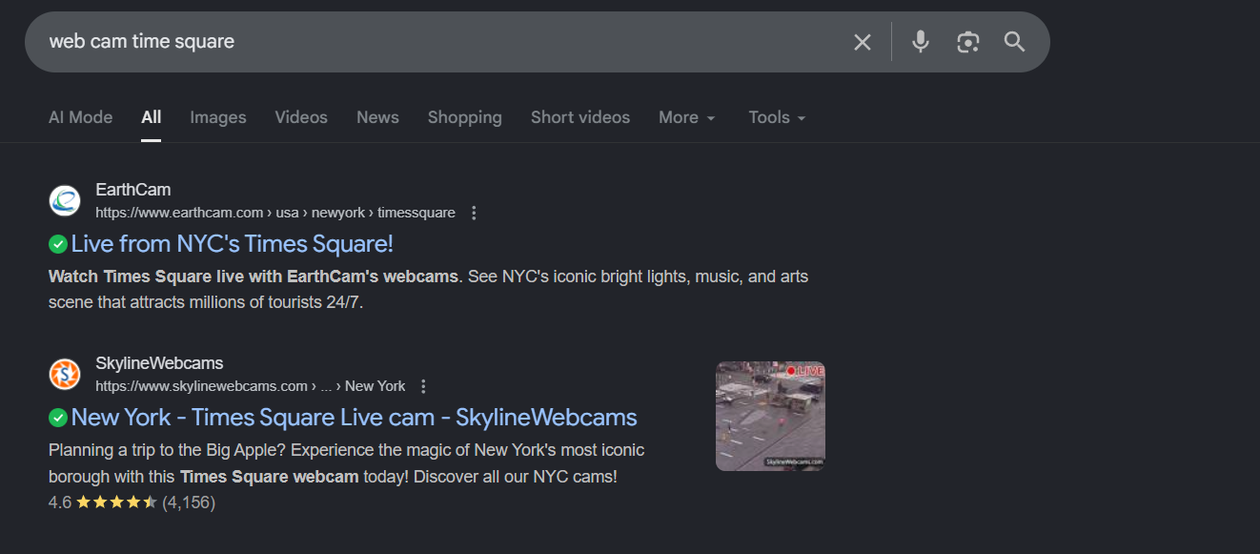Open the Times Square live cam thumbnail

[x=770, y=416]
